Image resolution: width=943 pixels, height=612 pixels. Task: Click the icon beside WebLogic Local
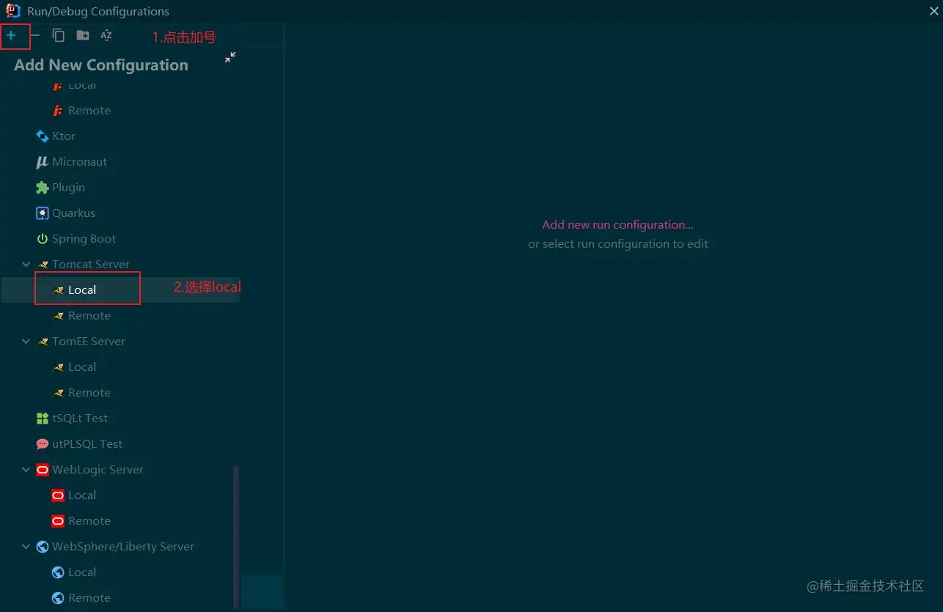[59, 495]
